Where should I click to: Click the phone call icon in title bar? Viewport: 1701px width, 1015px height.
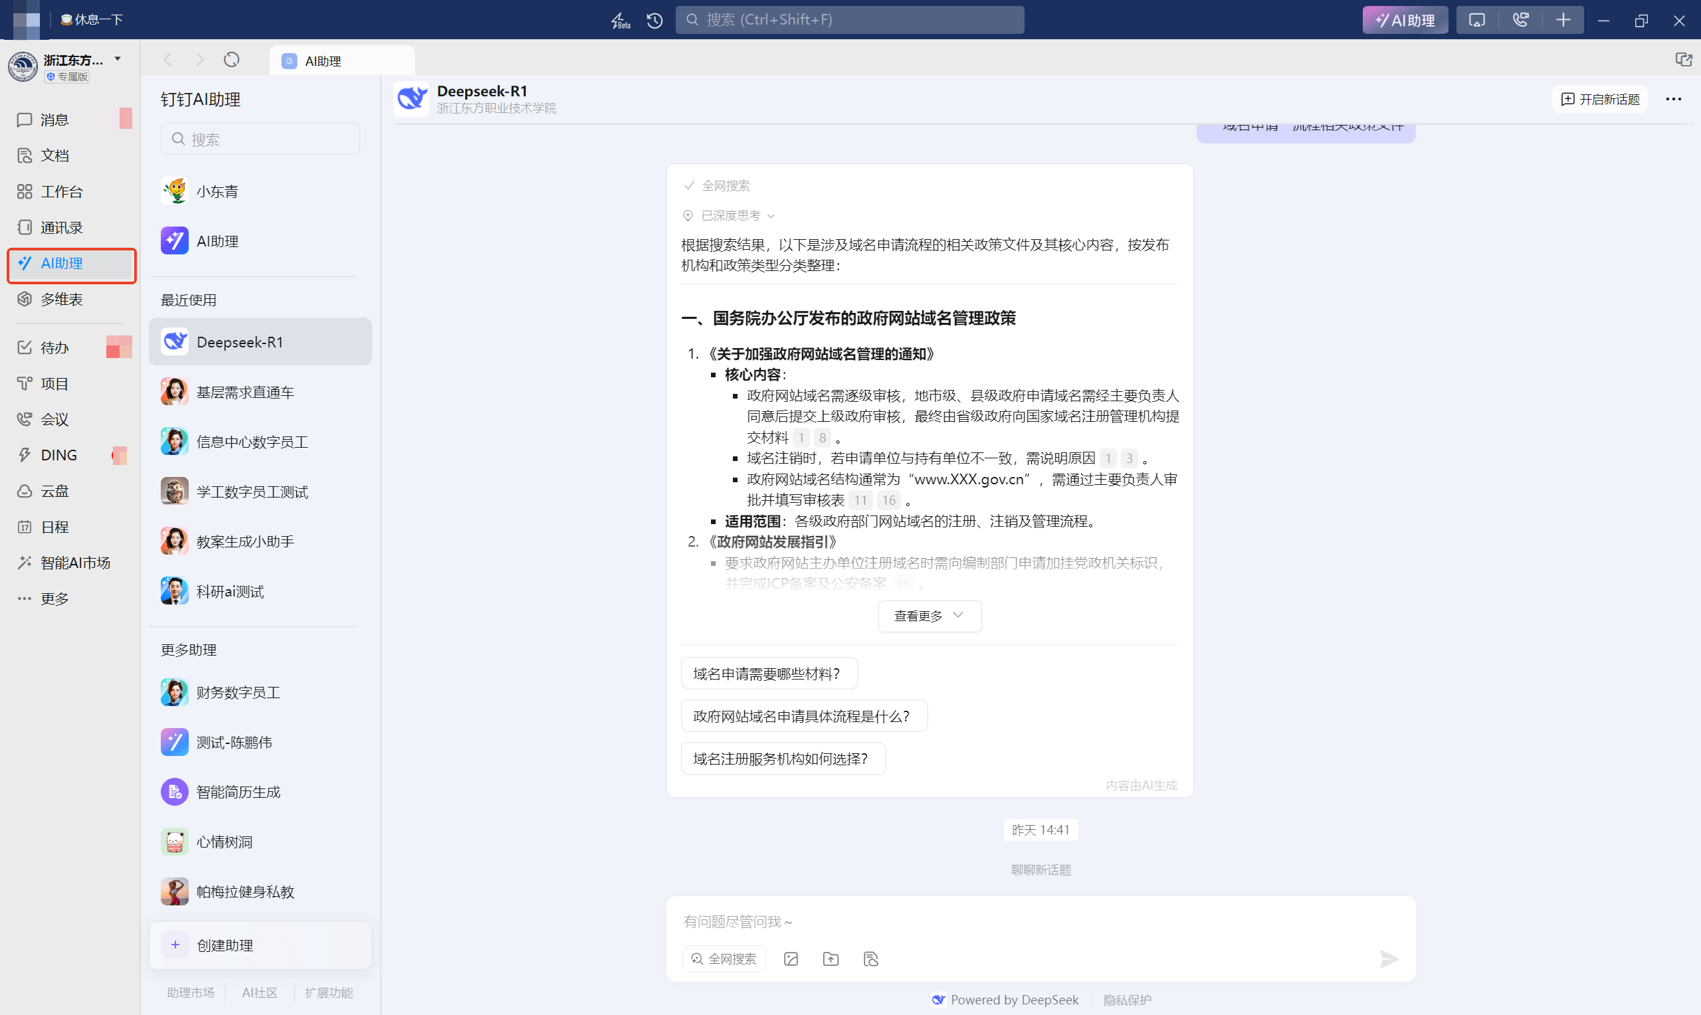click(1520, 20)
